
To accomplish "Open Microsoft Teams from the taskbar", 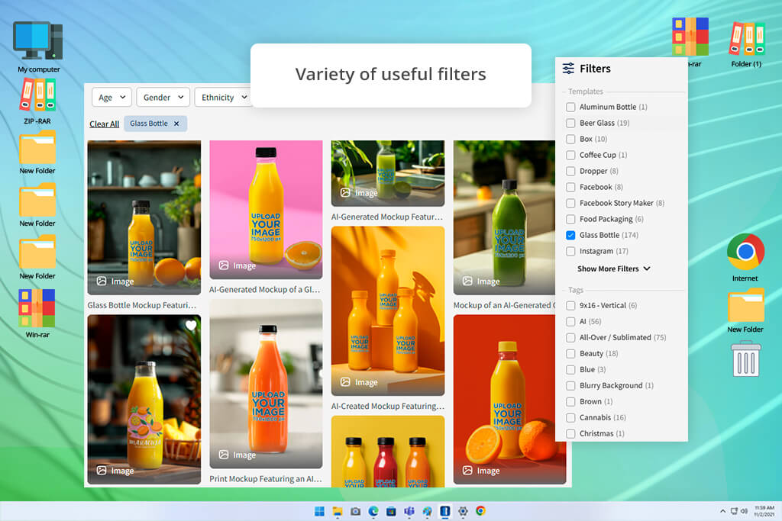I will coord(409,511).
